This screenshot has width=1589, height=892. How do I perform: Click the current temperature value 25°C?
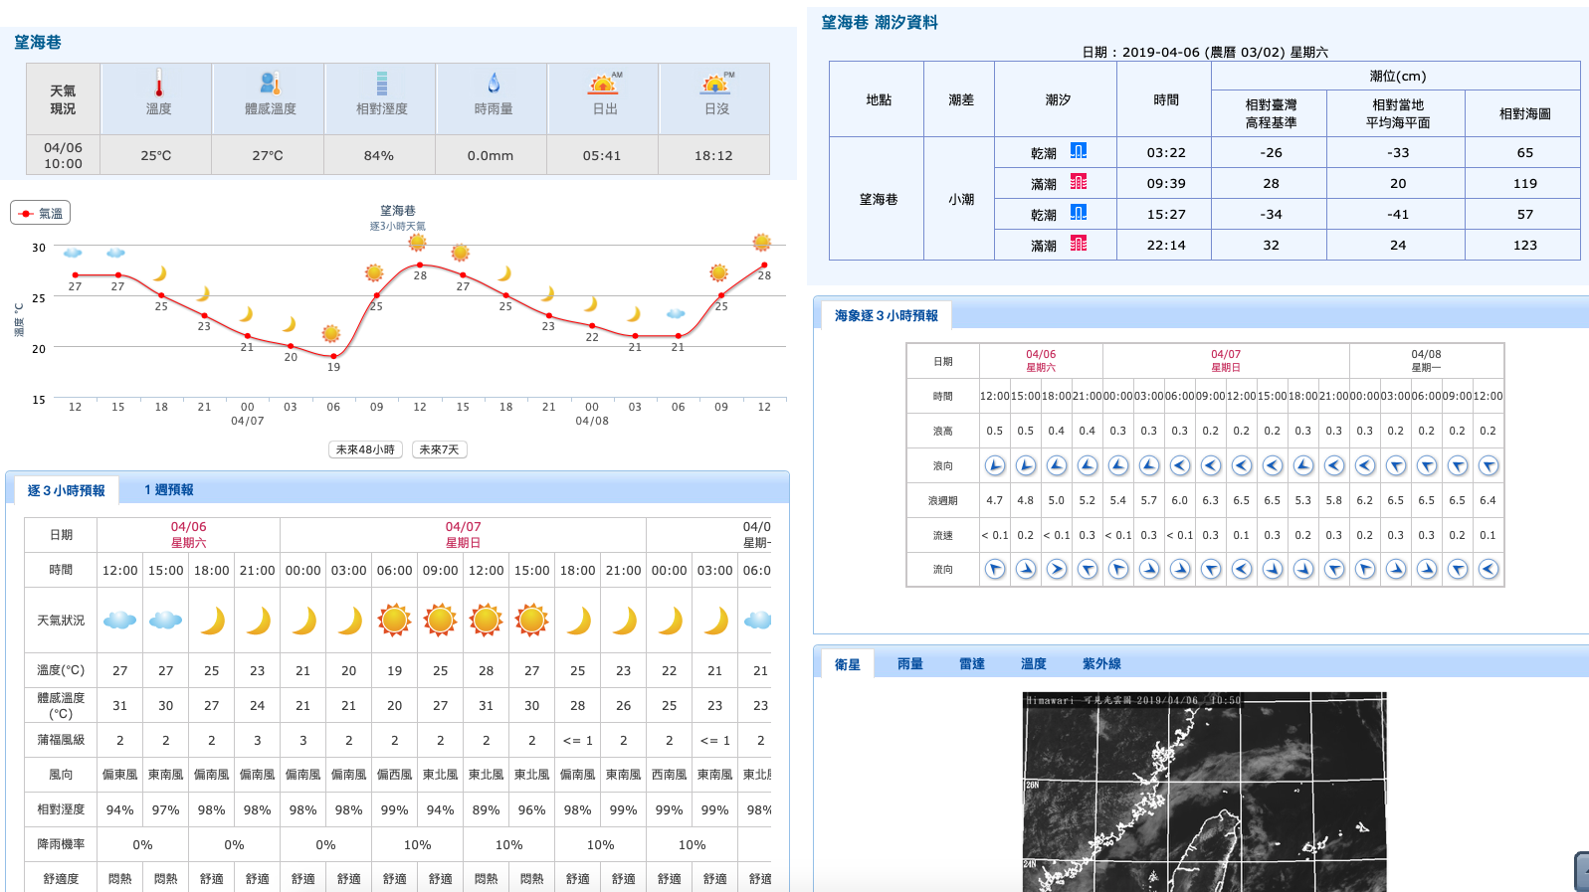click(x=155, y=155)
